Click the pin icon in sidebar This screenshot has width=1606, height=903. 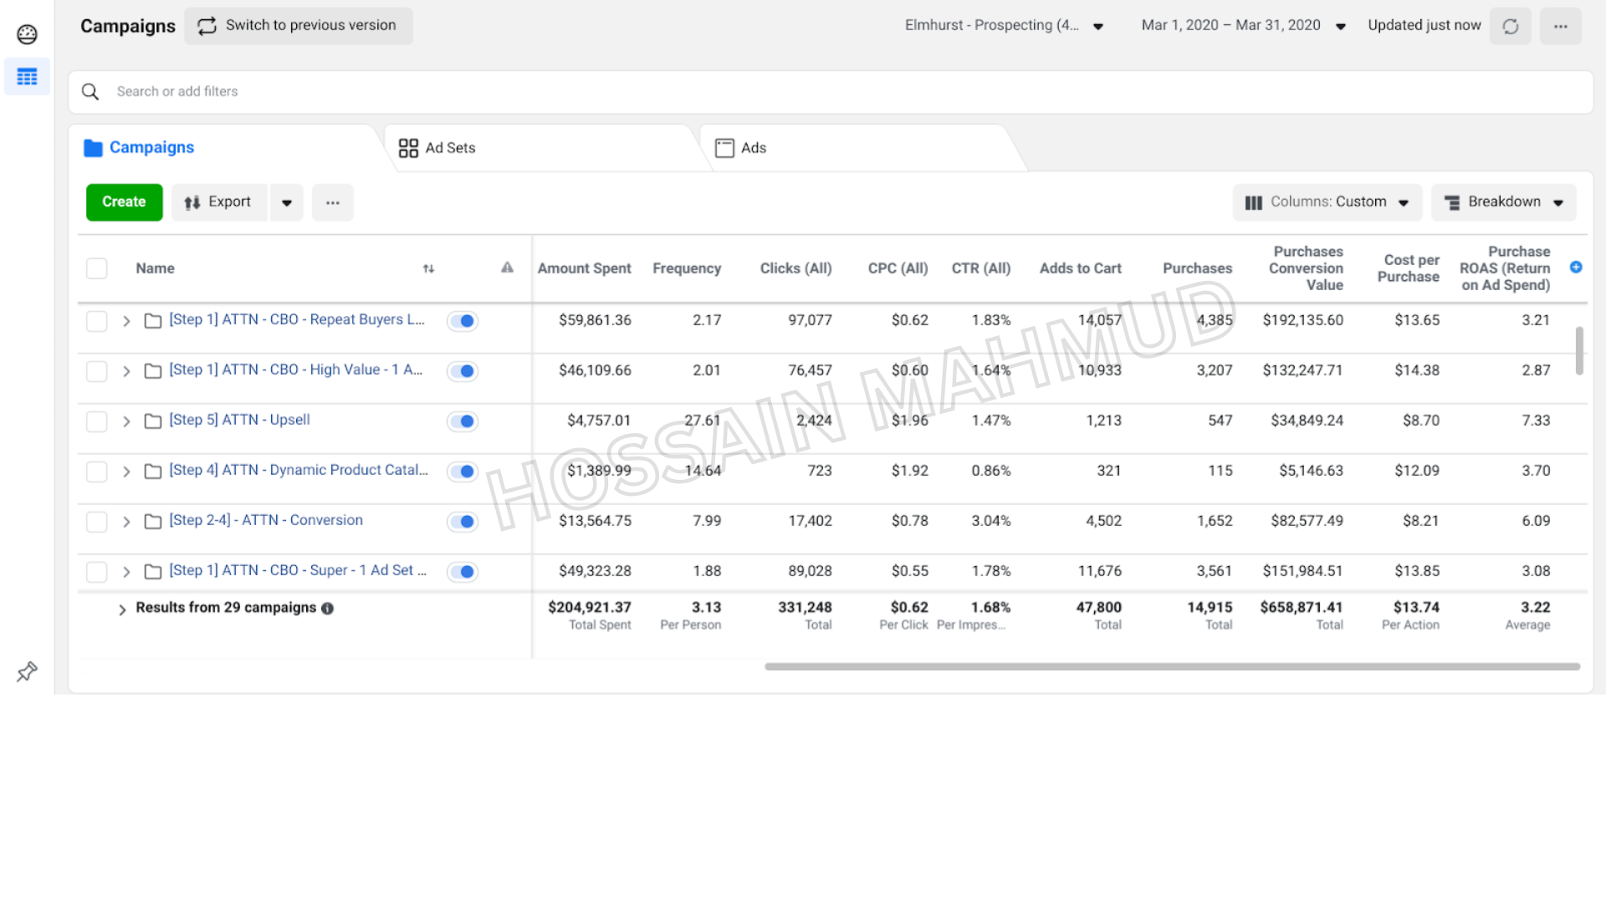coord(27,671)
